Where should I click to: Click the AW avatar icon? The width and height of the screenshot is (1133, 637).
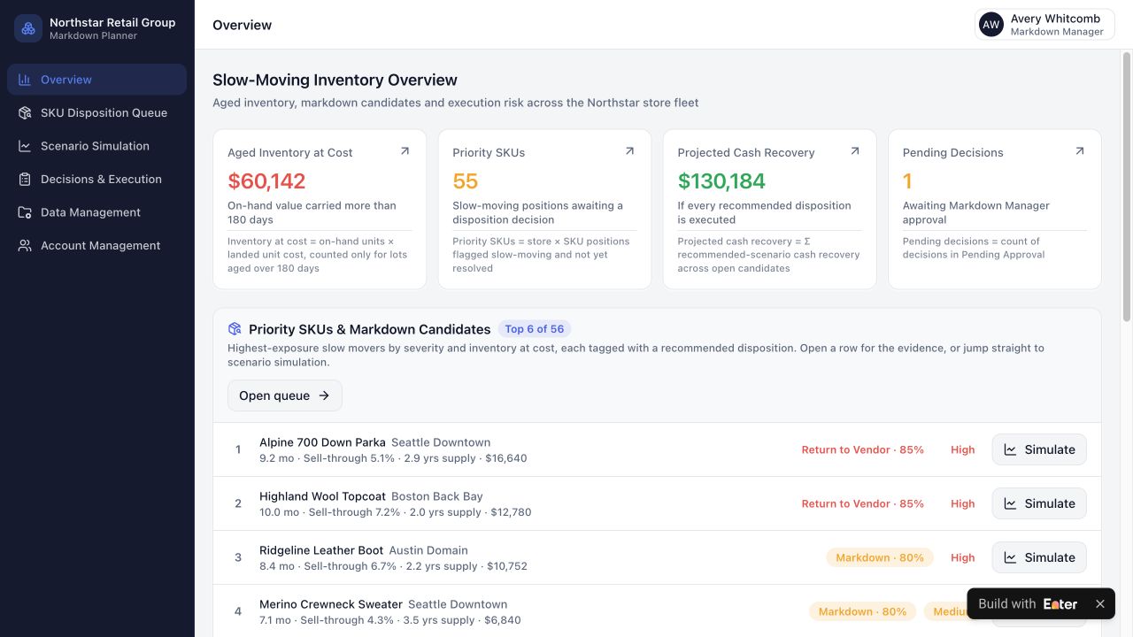[x=991, y=25]
